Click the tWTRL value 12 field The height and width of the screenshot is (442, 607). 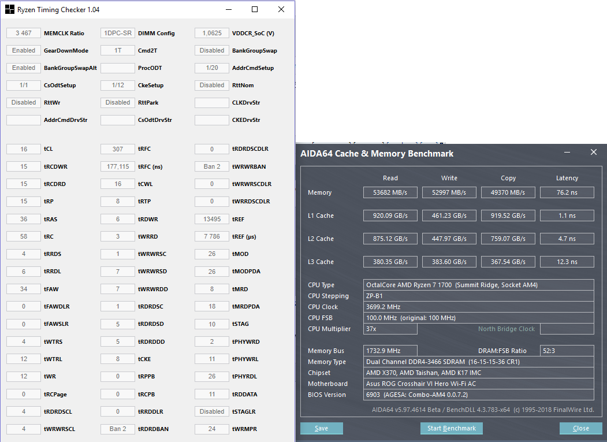pos(24,359)
